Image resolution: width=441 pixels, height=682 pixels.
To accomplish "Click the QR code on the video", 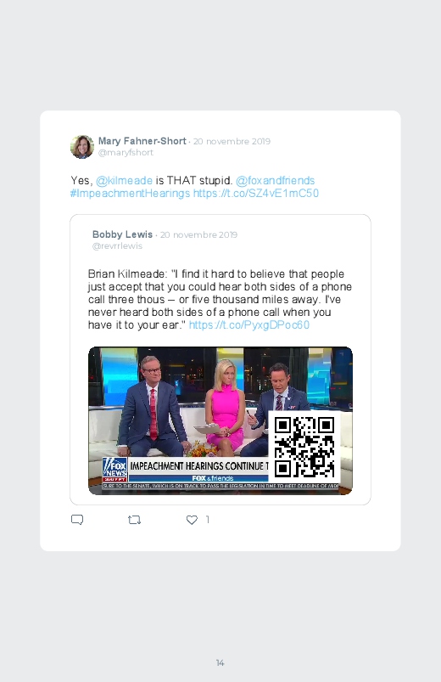I will [304, 447].
